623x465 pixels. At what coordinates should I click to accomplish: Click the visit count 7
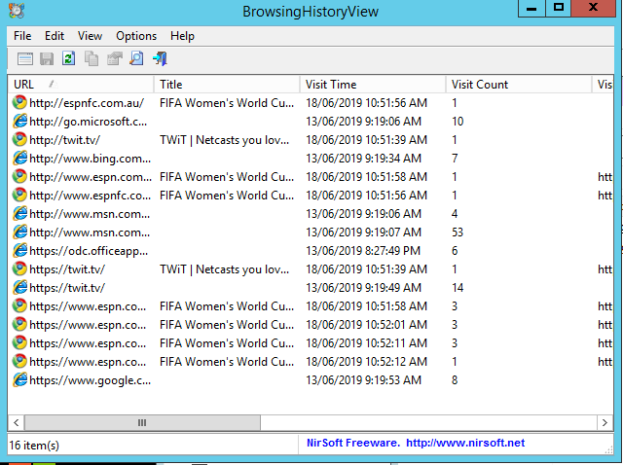coord(455,159)
